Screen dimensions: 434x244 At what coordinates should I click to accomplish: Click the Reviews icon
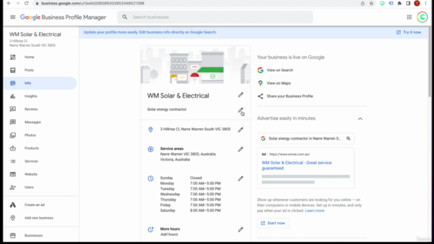click(13, 109)
